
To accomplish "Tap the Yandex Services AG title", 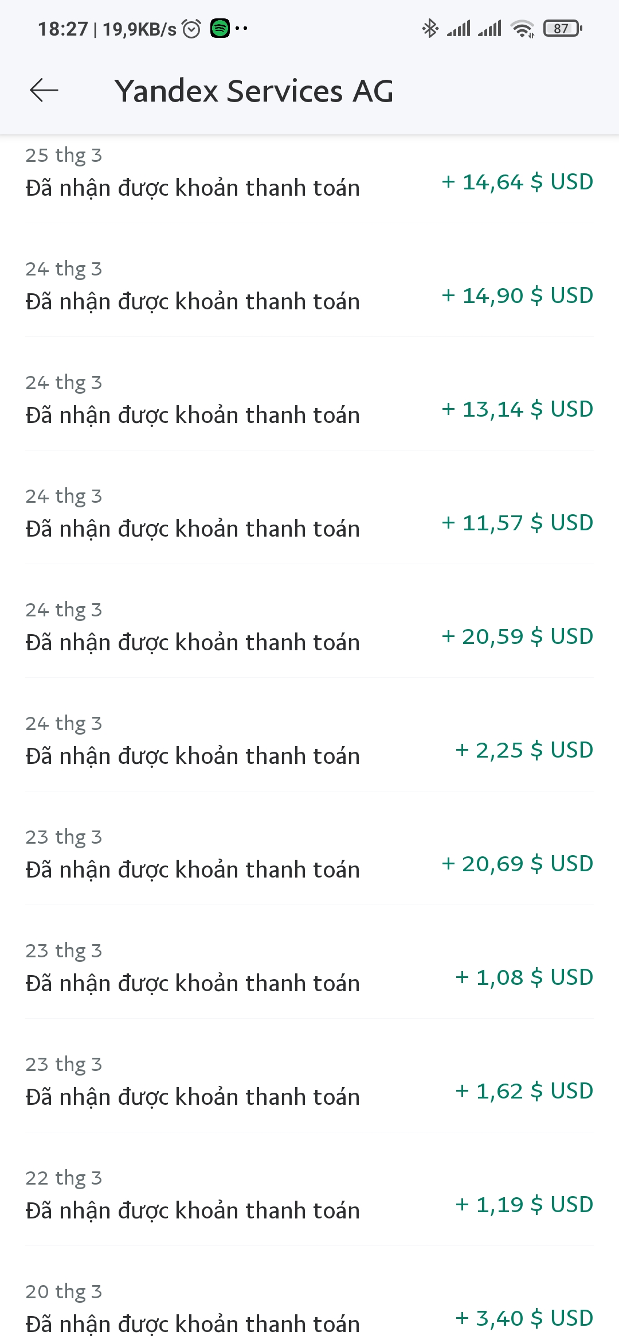I will (x=253, y=91).
